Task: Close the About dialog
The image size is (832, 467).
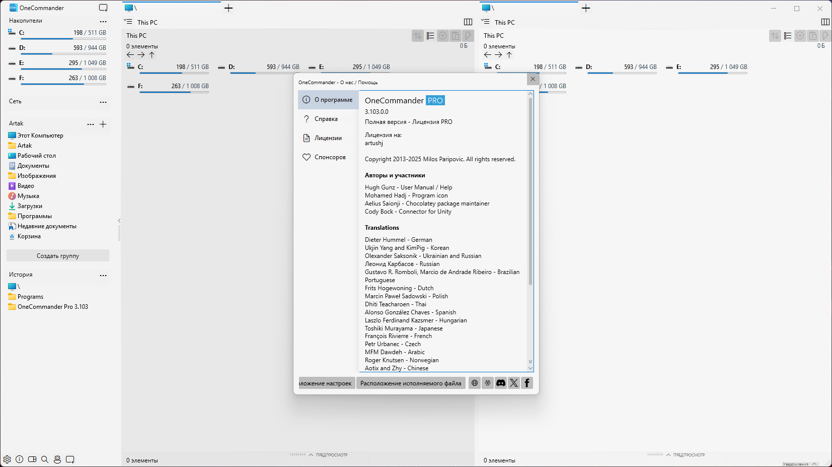Action: tap(533, 79)
